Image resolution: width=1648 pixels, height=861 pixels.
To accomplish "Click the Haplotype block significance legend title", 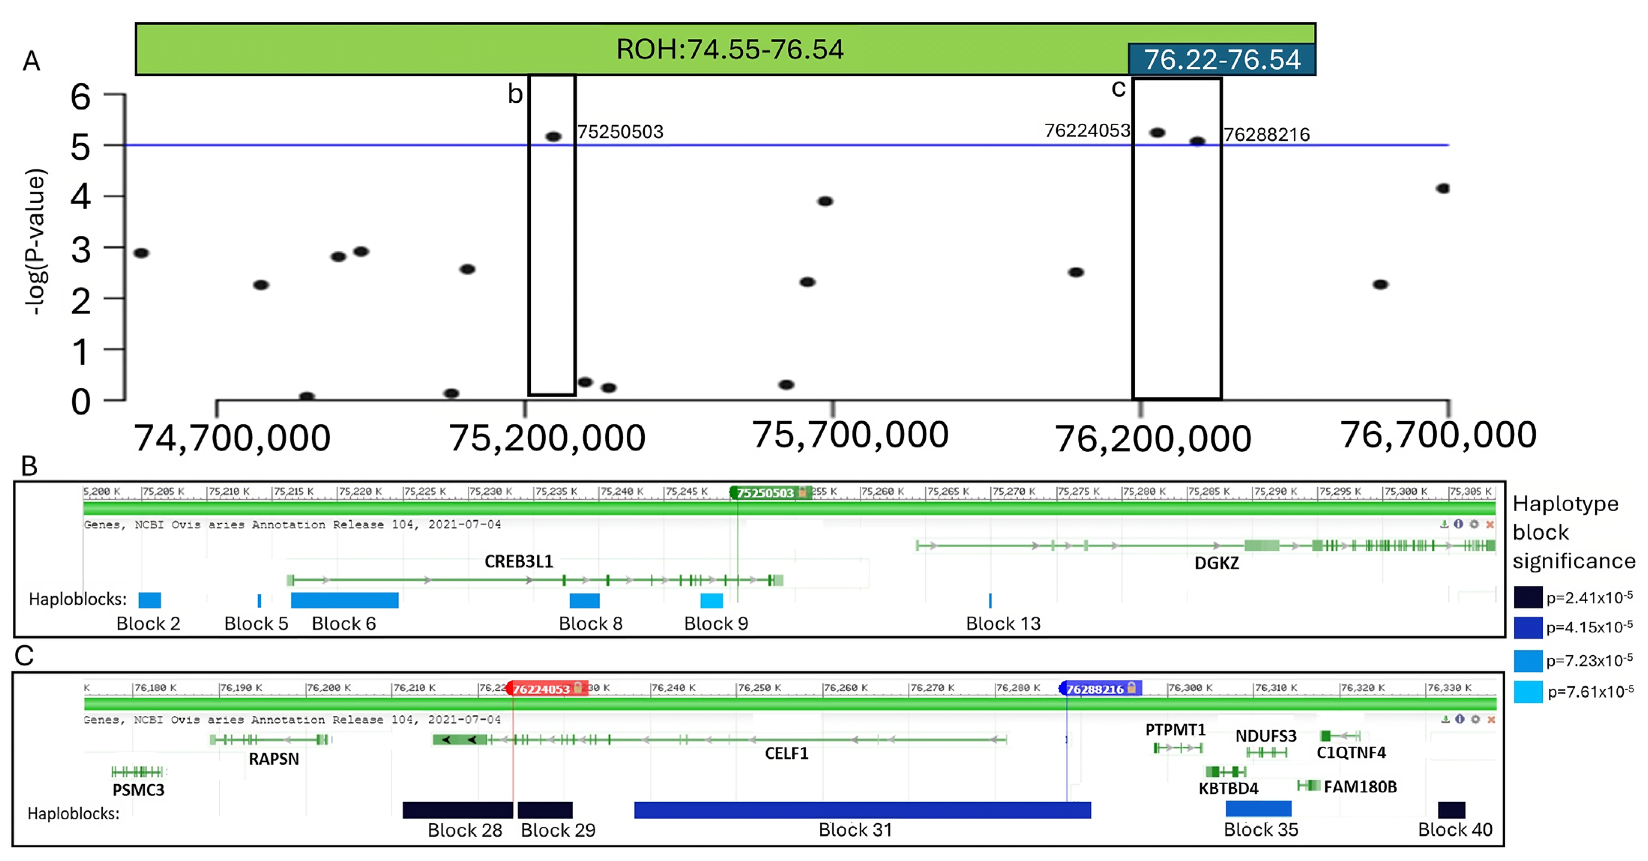I will click(1574, 532).
